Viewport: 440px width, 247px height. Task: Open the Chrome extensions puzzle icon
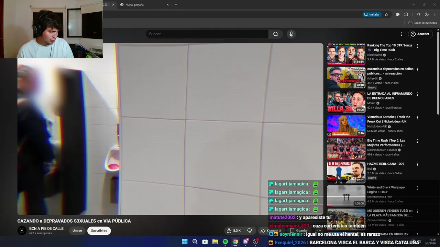406,14
